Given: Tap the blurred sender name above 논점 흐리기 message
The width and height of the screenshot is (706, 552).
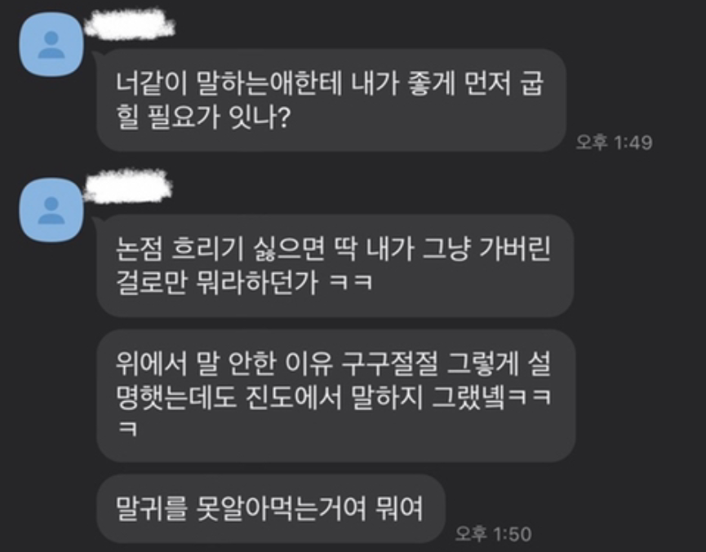Looking at the screenshot, I should pyautogui.click(x=128, y=184).
